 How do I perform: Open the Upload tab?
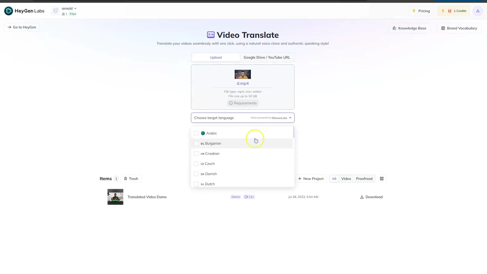[215, 57]
